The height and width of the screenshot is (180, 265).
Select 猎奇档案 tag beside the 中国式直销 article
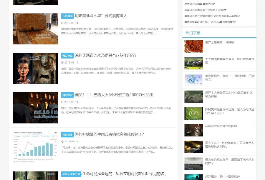pyautogui.click(x=67, y=135)
